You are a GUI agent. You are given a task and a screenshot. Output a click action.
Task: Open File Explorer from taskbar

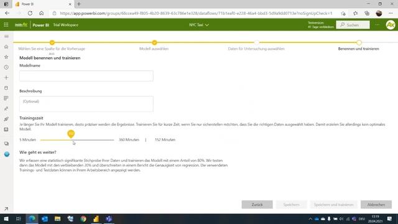(58, 218)
